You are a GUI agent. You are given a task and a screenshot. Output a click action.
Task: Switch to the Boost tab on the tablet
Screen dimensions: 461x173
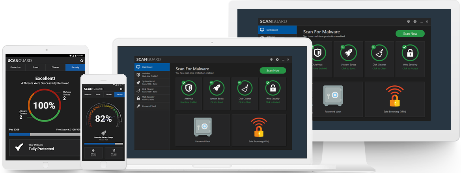click(35, 68)
